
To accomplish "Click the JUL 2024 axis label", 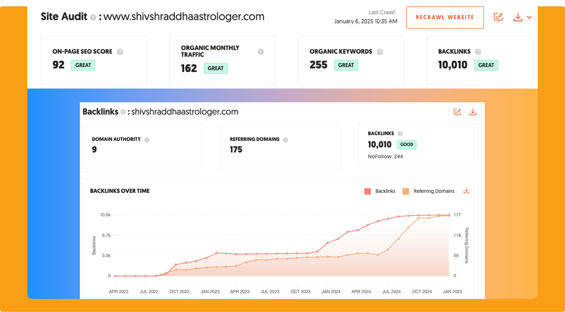I will pyautogui.click(x=391, y=292).
